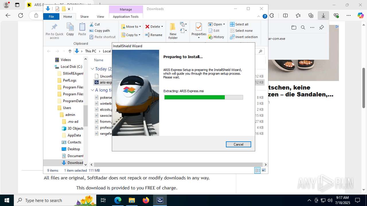Open Edge Favorites star icon
Image resolution: width=367 pixels, height=206 pixels.
coord(298,15)
